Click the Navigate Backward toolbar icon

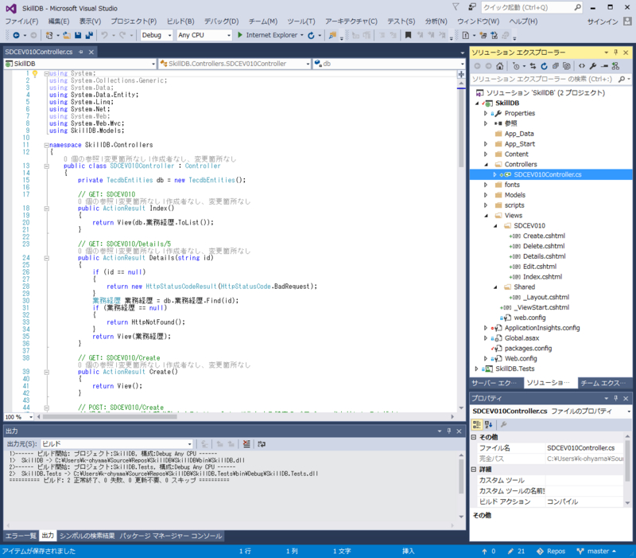[x=16, y=35]
